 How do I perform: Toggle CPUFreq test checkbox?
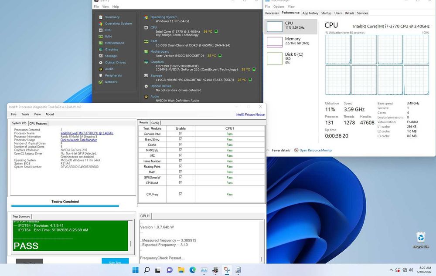click(180, 194)
